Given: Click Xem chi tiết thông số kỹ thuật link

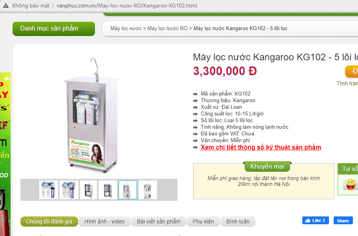Looking at the screenshot, I should tap(261, 148).
